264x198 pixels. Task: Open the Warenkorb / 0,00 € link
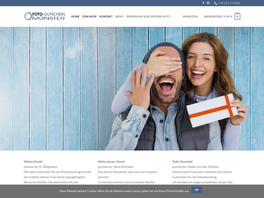[218, 16]
